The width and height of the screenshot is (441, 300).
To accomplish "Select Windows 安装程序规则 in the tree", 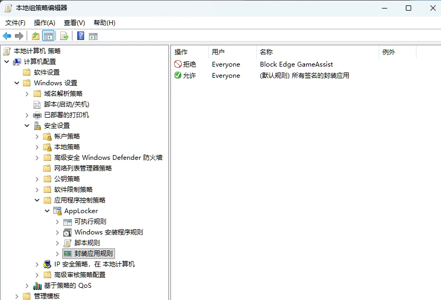I will (108, 232).
